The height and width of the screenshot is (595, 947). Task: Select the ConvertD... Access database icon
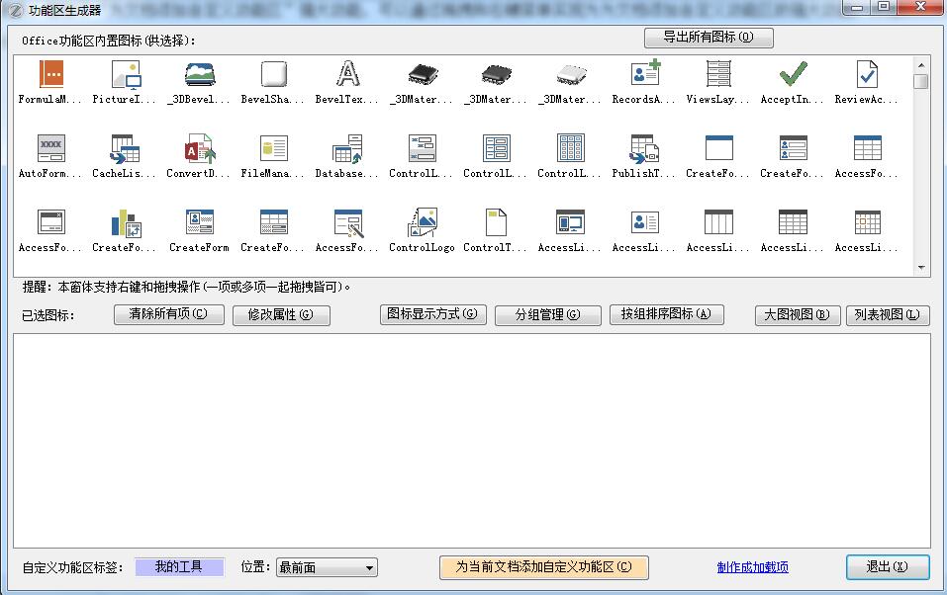[199, 148]
